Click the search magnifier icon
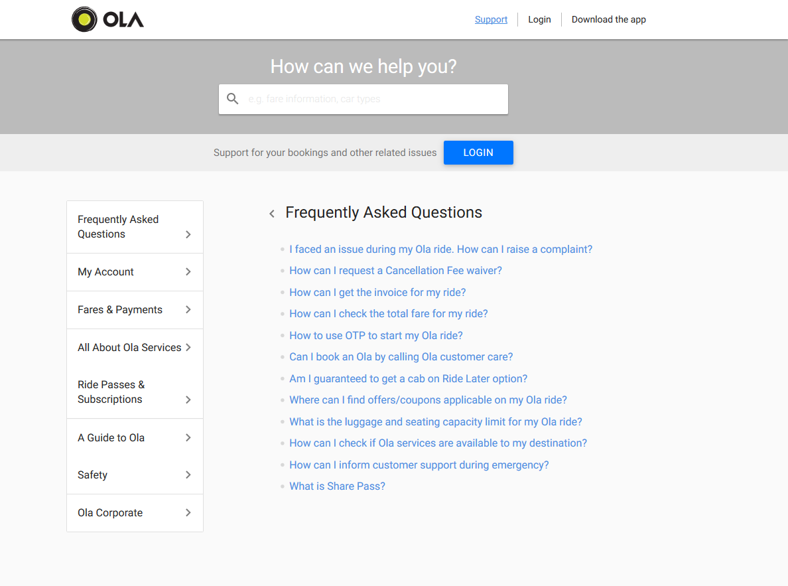The height and width of the screenshot is (586, 788). click(232, 99)
